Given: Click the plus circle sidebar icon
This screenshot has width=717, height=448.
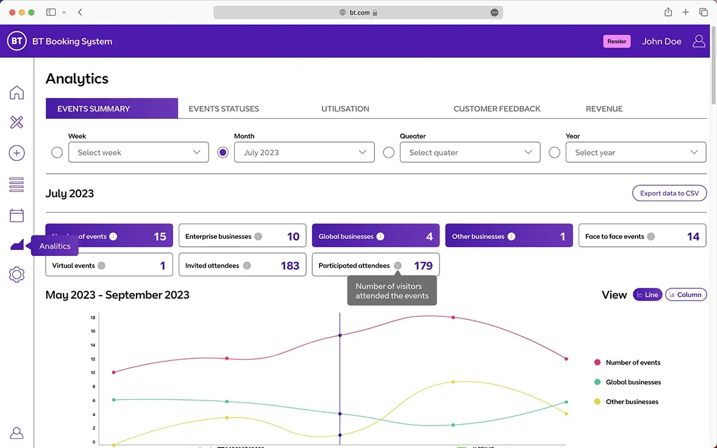Looking at the screenshot, I should (16, 153).
